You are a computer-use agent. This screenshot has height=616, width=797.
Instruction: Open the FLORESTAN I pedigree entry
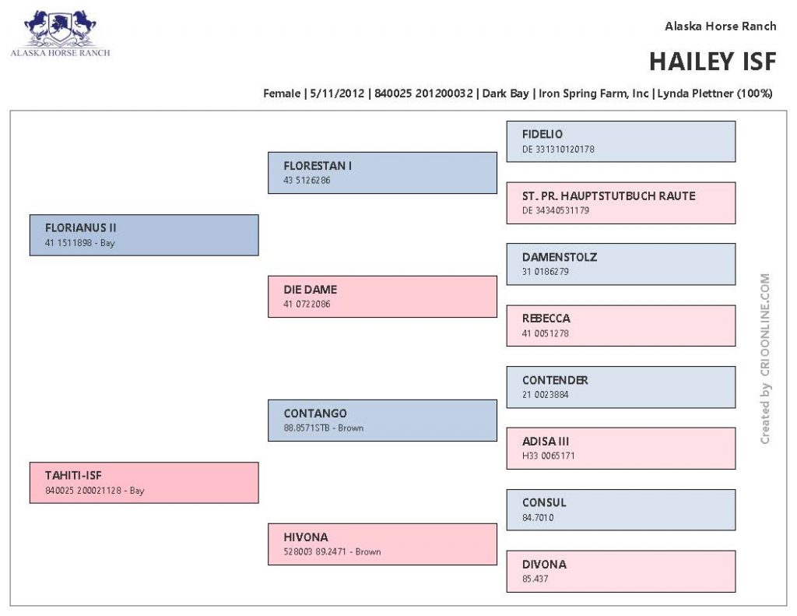[382, 173]
